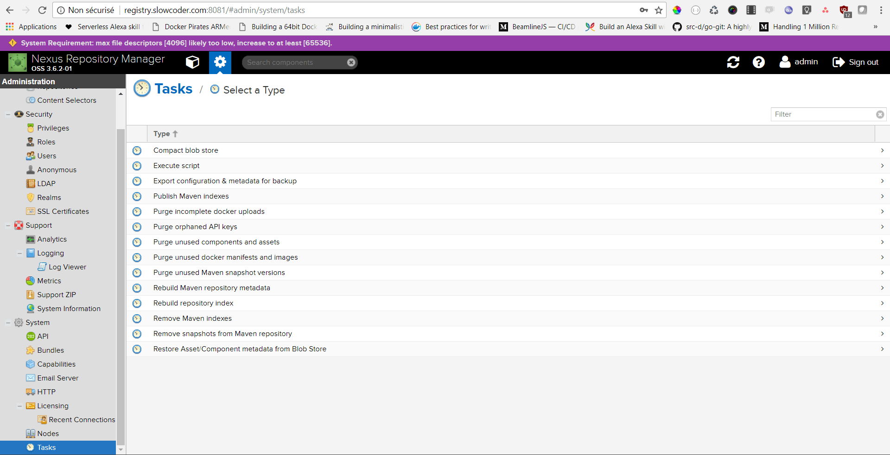Go back via the Tasks breadcrumb link
The height and width of the screenshot is (455, 890).
pos(173,89)
